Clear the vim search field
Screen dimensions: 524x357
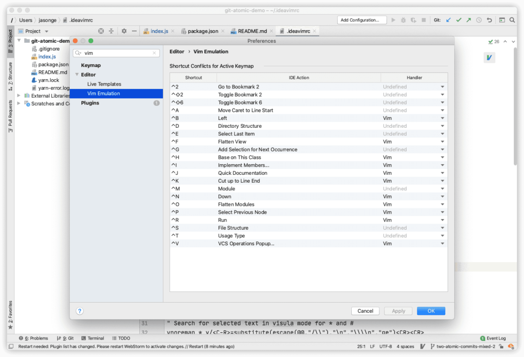pos(154,53)
